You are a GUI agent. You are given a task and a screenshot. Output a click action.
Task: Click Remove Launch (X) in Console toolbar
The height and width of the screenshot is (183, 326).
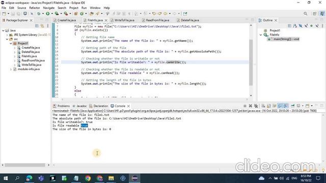pos(250,106)
